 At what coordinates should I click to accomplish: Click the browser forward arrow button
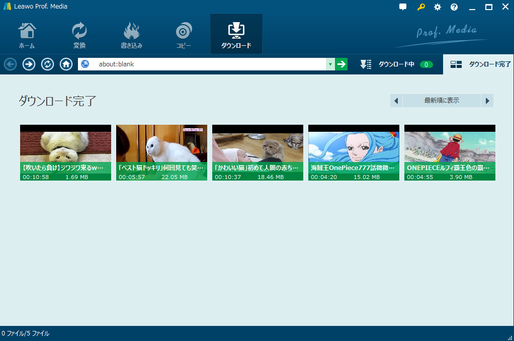(x=29, y=64)
